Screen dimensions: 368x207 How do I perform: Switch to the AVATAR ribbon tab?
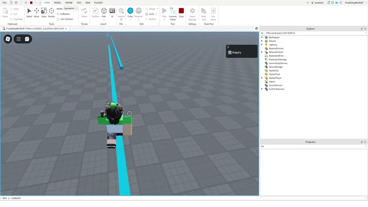coord(69,3)
